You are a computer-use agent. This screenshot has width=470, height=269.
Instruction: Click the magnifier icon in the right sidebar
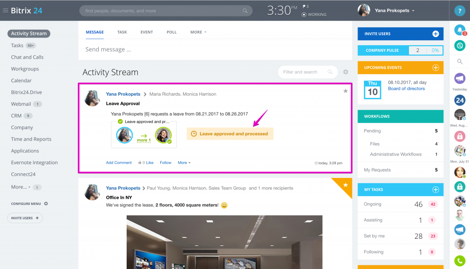click(460, 62)
